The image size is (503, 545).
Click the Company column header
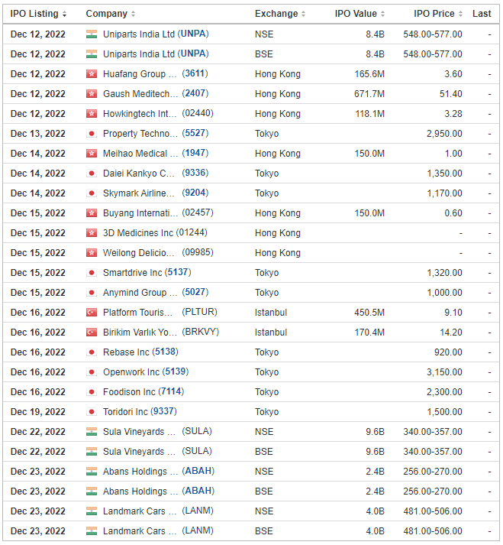[x=107, y=14]
